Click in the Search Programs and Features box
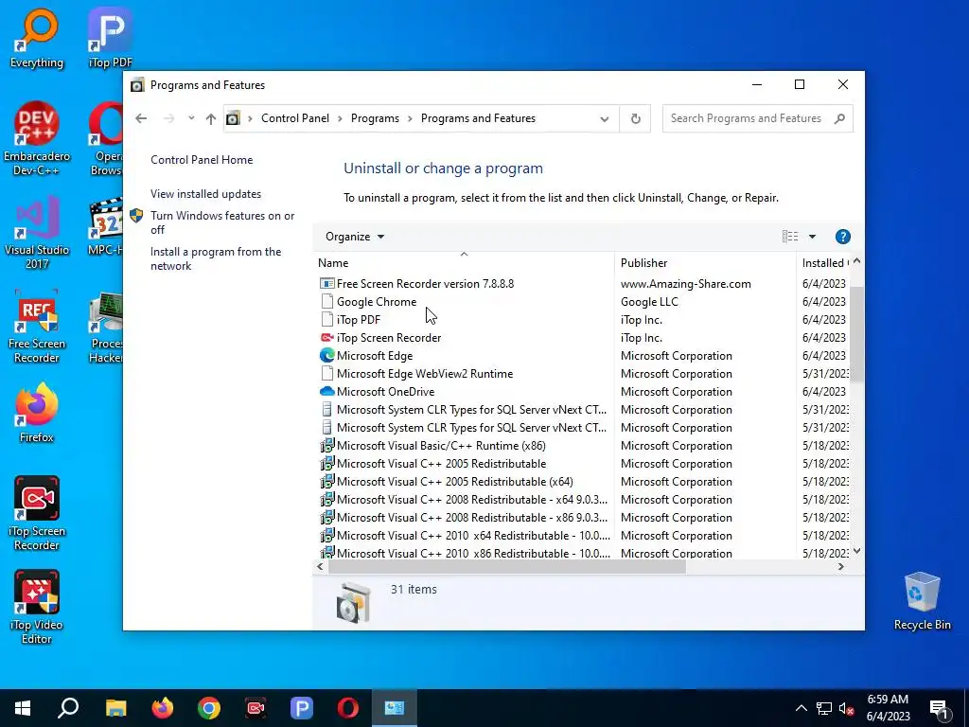Viewport: 969px width, 727px height. (x=757, y=118)
